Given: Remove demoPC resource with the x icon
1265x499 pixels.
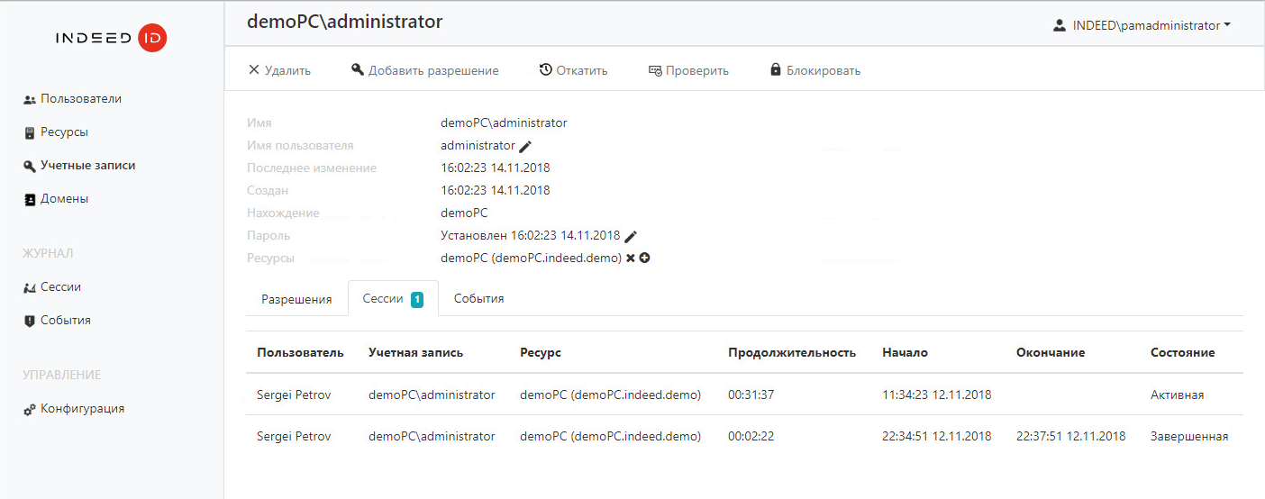Looking at the screenshot, I should 631,259.
